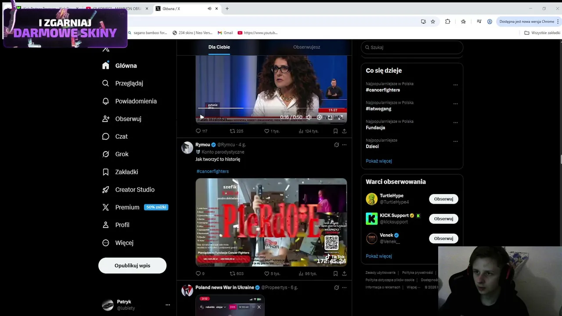562x316 pixels.
Task: Open more options on Poland news War in Ukraine post
Action: coord(344,287)
